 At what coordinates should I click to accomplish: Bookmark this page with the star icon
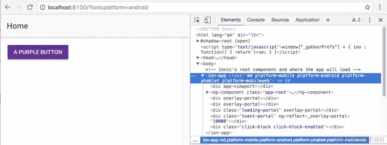367,7
